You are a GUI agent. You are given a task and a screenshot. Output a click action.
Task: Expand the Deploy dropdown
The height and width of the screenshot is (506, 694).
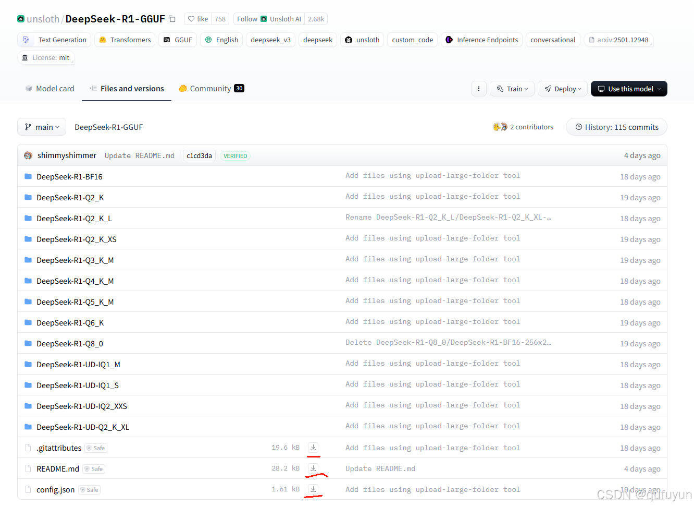(x=563, y=89)
